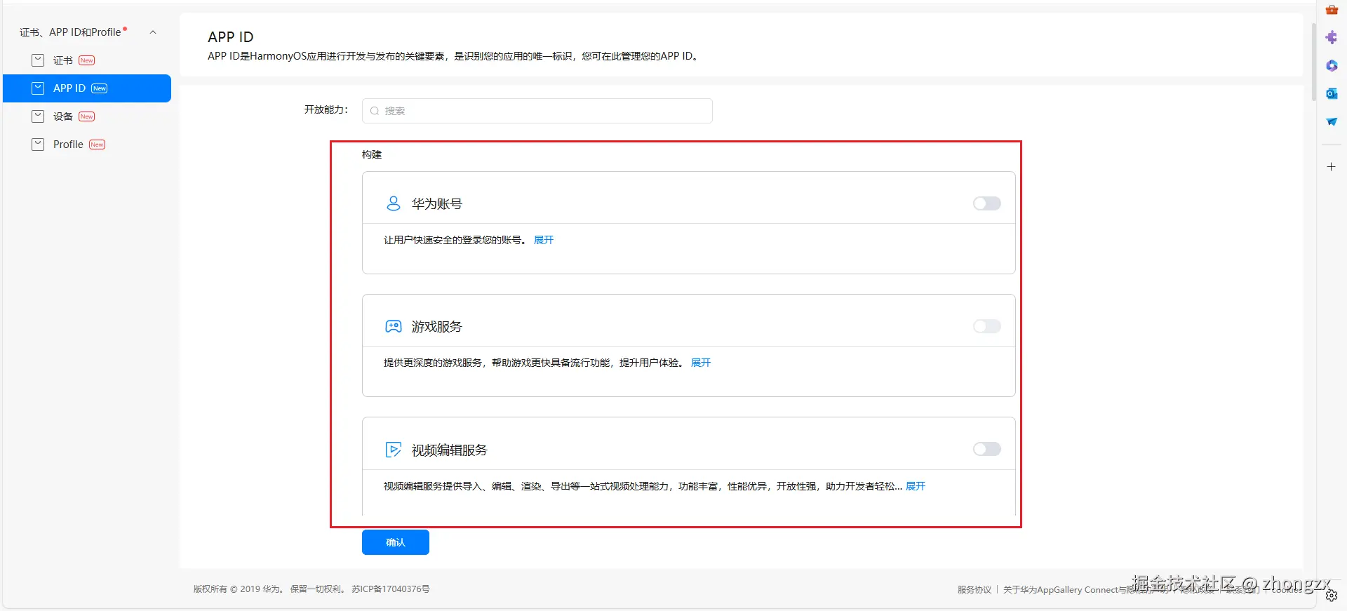Expand the 视频编辑服务 description with 展开
Image resolution: width=1347 pixels, height=611 pixels.
pyautogui.click(x=916, y=486)
